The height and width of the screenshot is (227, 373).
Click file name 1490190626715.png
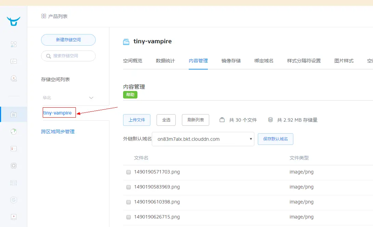[x=157, y=216]
